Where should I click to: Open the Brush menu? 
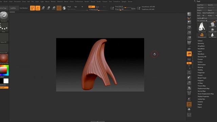coord(5,1)
